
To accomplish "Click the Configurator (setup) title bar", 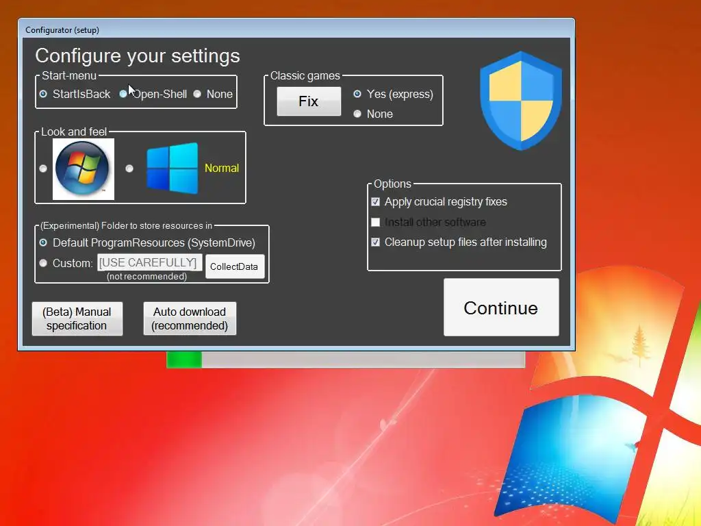I will coord(296,29).
